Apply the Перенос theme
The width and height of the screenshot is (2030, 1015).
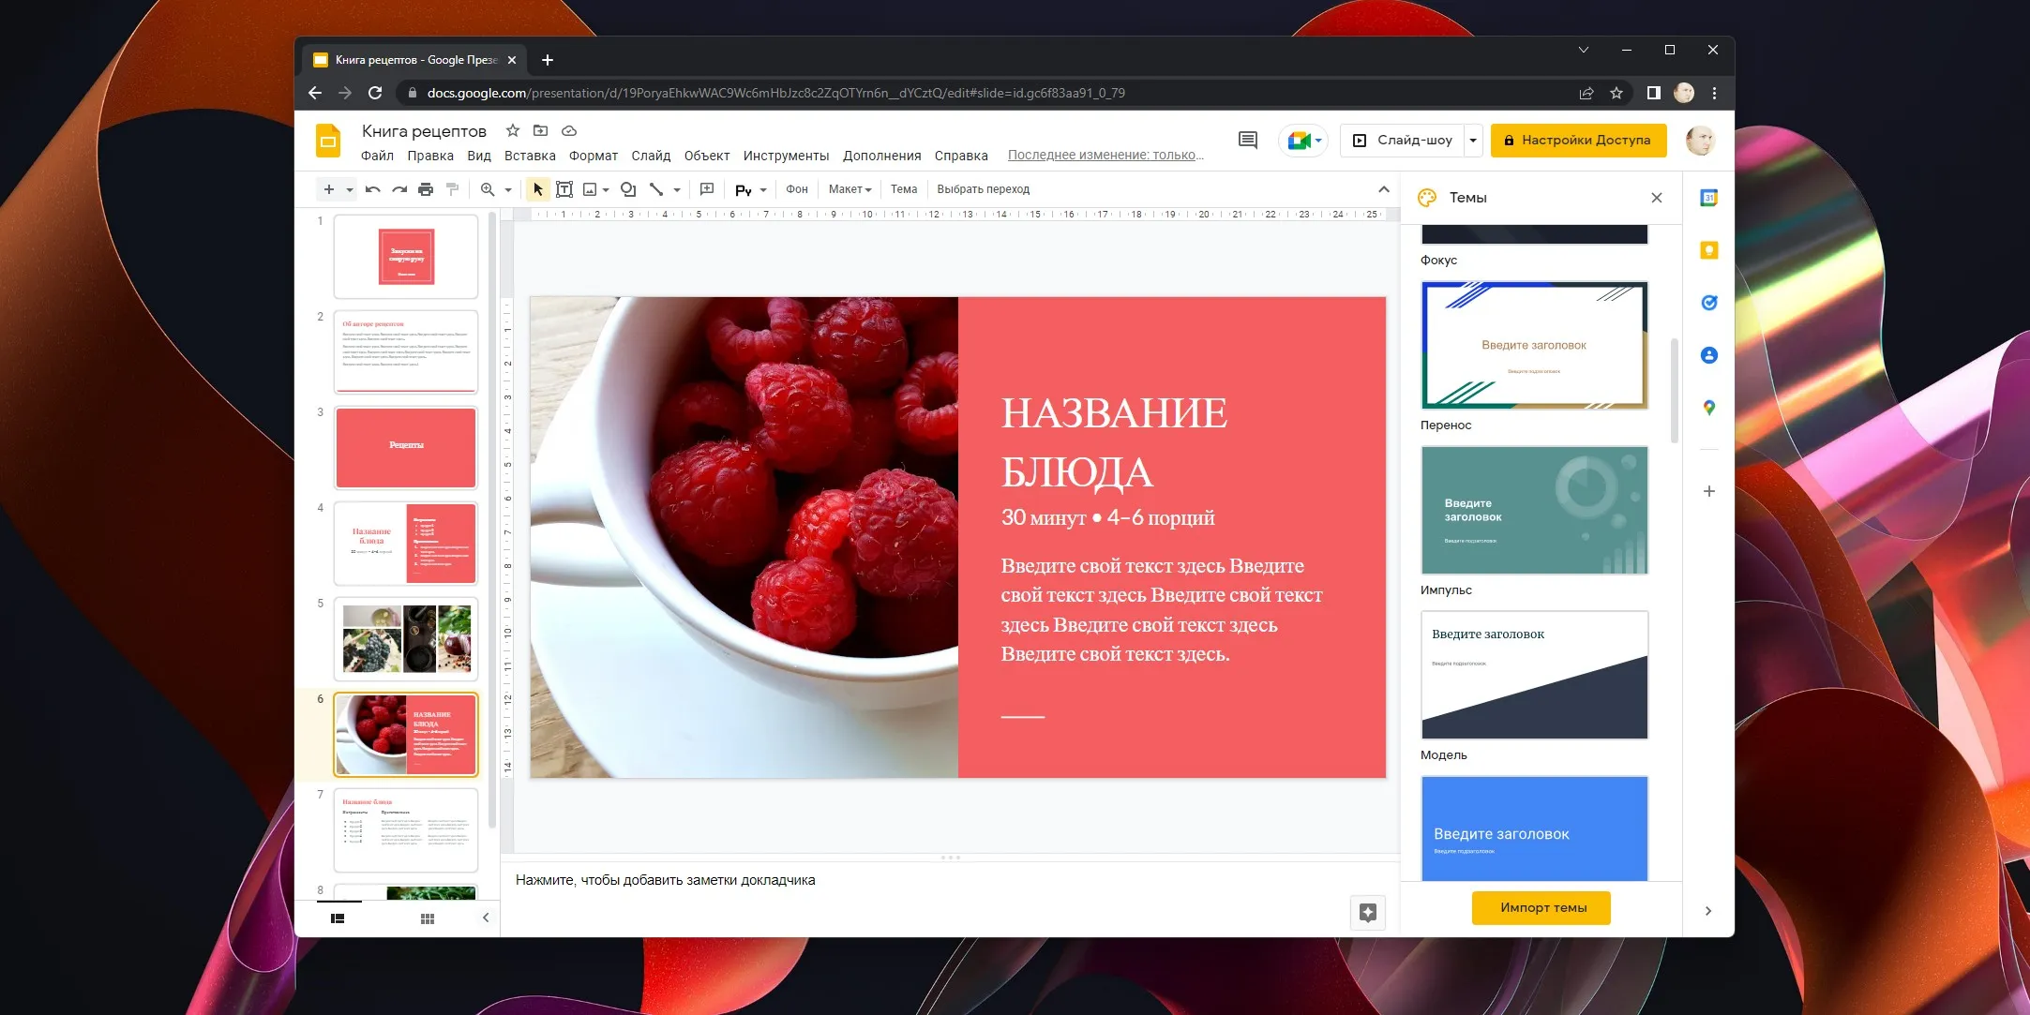point(1534,345)
